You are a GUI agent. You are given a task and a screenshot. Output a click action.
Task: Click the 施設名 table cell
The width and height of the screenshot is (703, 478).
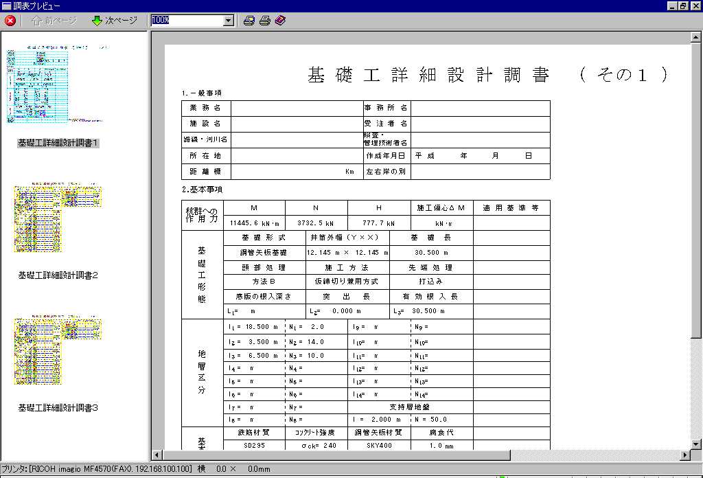[206, 124]
